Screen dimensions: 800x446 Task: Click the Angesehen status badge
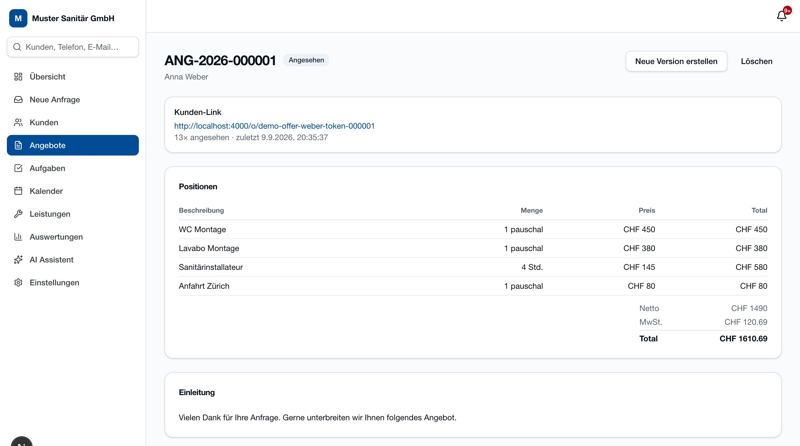click(306, 60)
